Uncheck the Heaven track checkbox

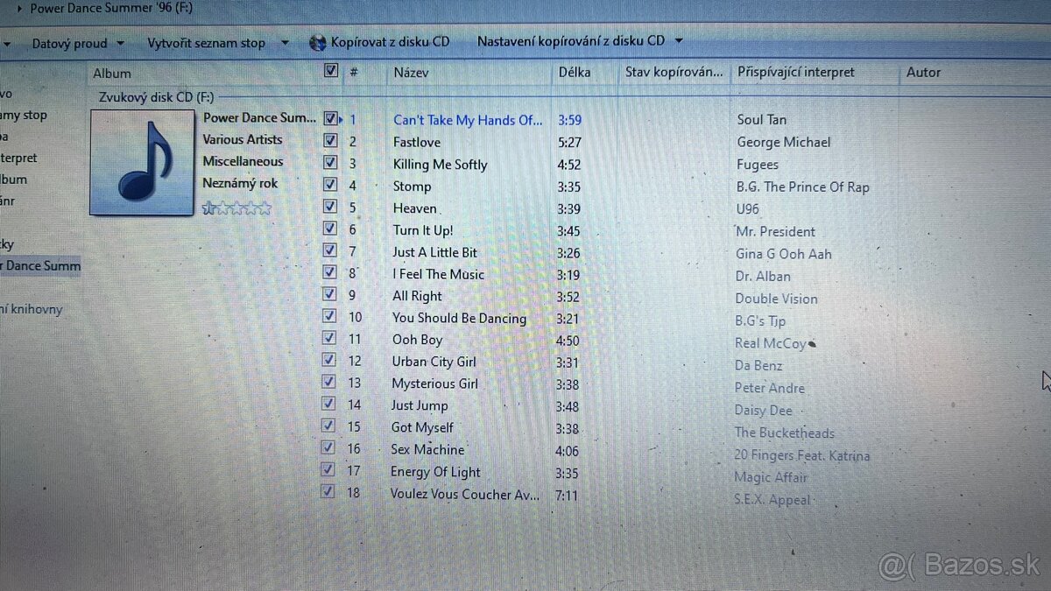point(329,207)
